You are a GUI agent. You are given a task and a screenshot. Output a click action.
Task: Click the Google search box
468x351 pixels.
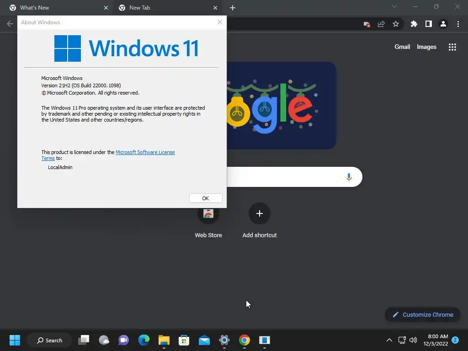pyautogui.click(x=294, y=177)
